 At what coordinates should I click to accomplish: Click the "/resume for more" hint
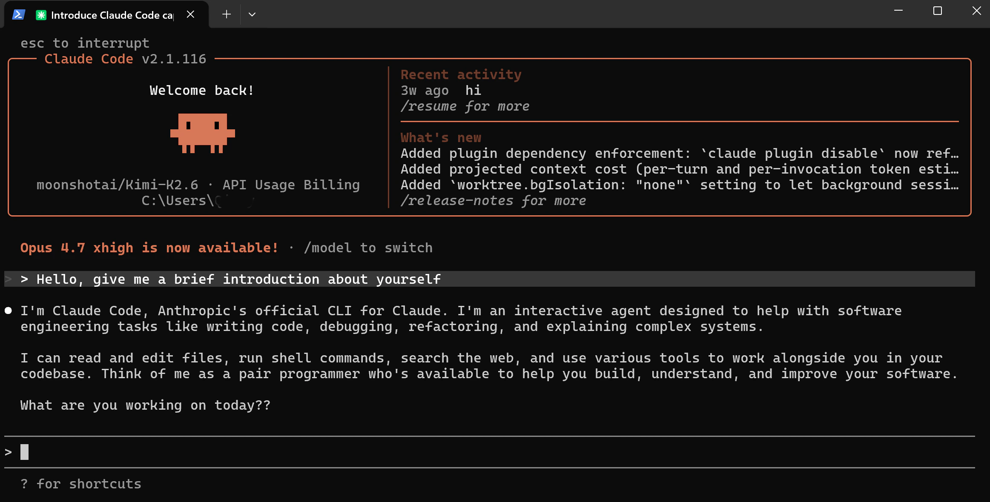465,106
